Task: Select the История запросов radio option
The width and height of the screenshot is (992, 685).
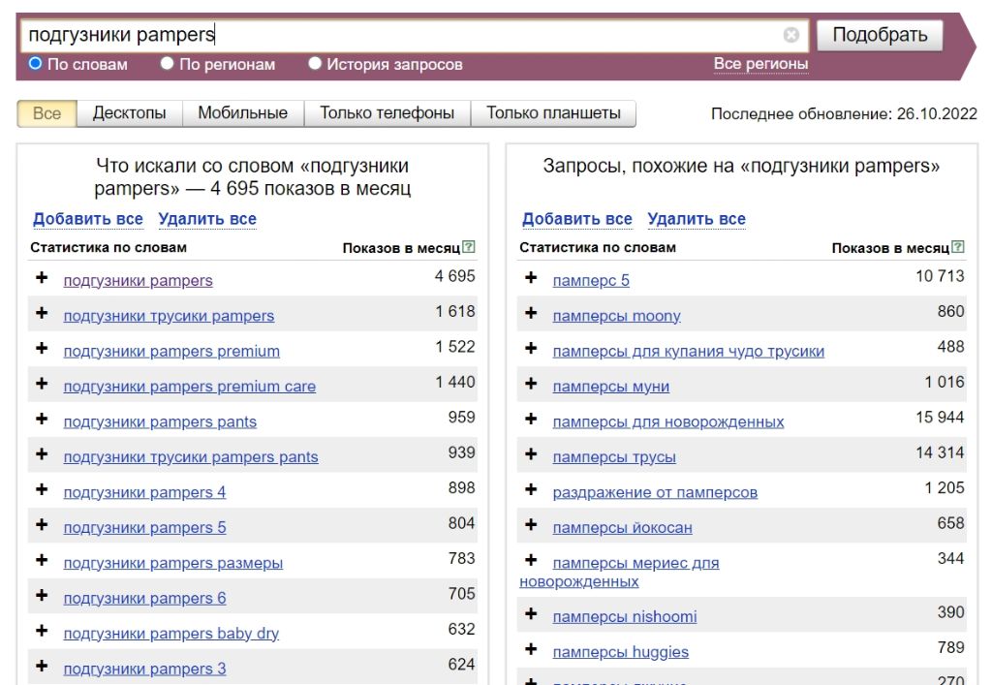Action: pos(315,63)
